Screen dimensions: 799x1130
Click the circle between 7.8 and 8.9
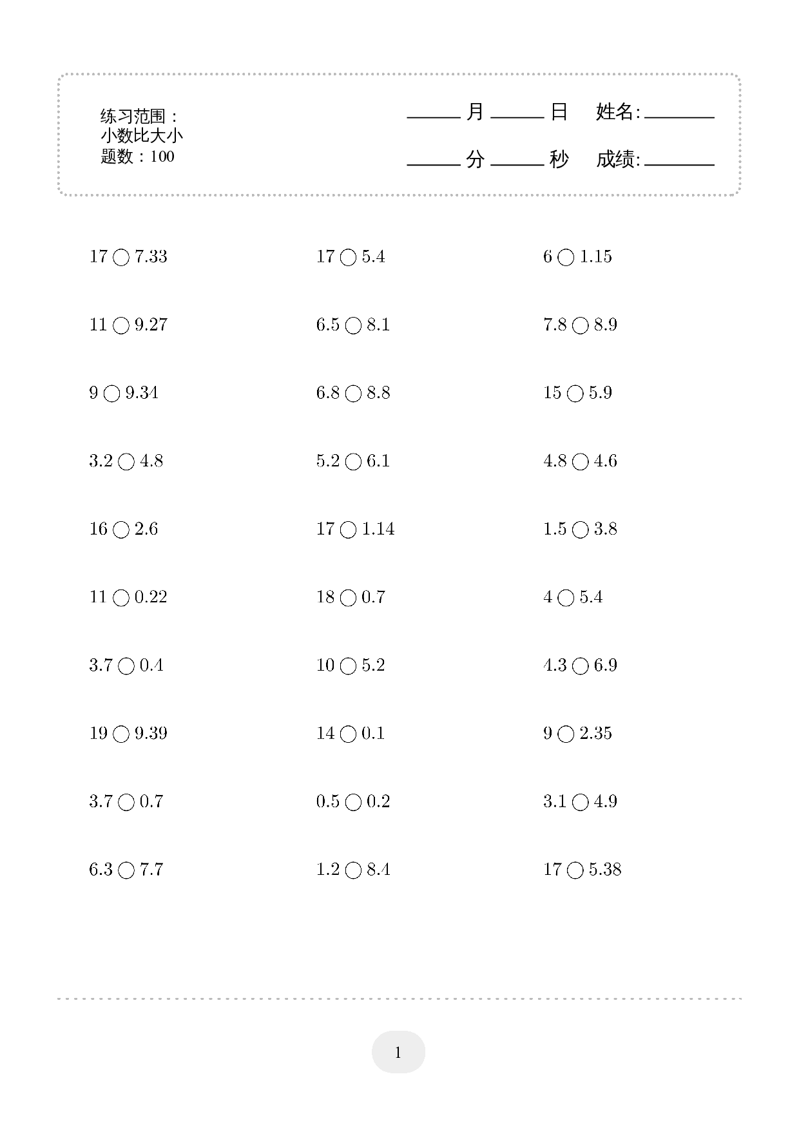tap(581, 326)
